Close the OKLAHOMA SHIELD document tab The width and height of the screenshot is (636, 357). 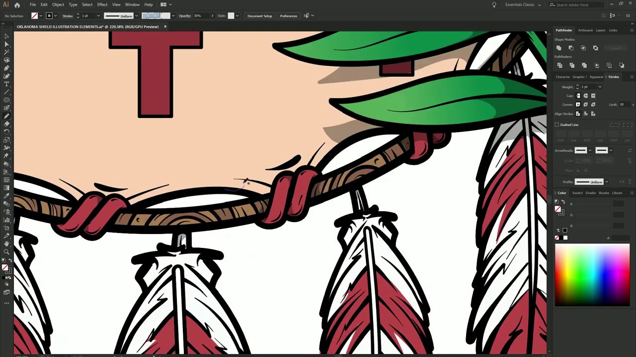[165, 27]
